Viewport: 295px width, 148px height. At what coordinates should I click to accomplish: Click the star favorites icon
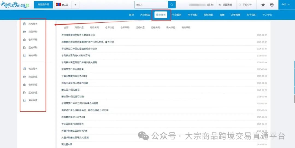(x=263, y=5)
